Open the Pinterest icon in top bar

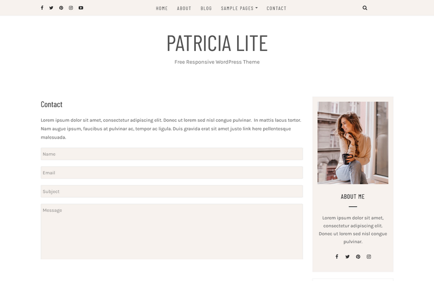[61, 8]
